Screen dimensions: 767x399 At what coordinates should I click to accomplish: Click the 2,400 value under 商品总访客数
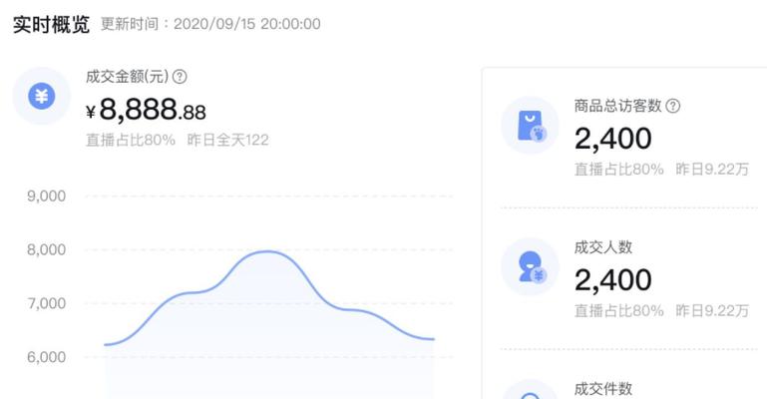(613, 139)
